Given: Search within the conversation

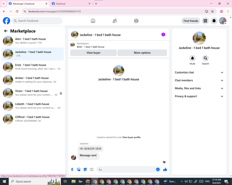Looking at the screenshot, I should (x=206, y=58).
